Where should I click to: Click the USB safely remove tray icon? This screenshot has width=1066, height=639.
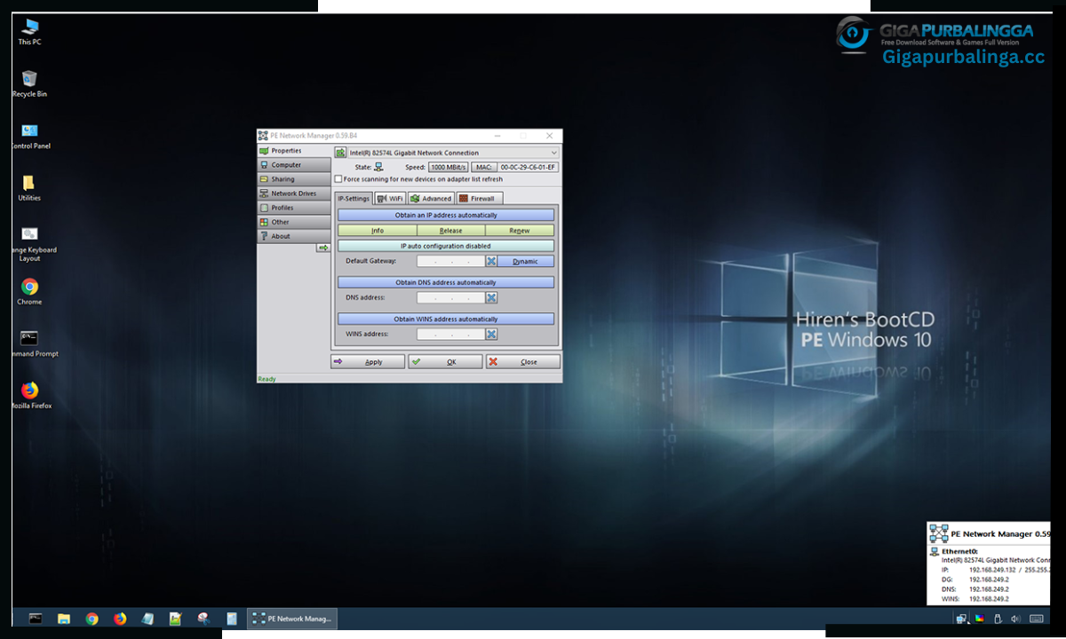pyautogui.click(x=997, y=619)
